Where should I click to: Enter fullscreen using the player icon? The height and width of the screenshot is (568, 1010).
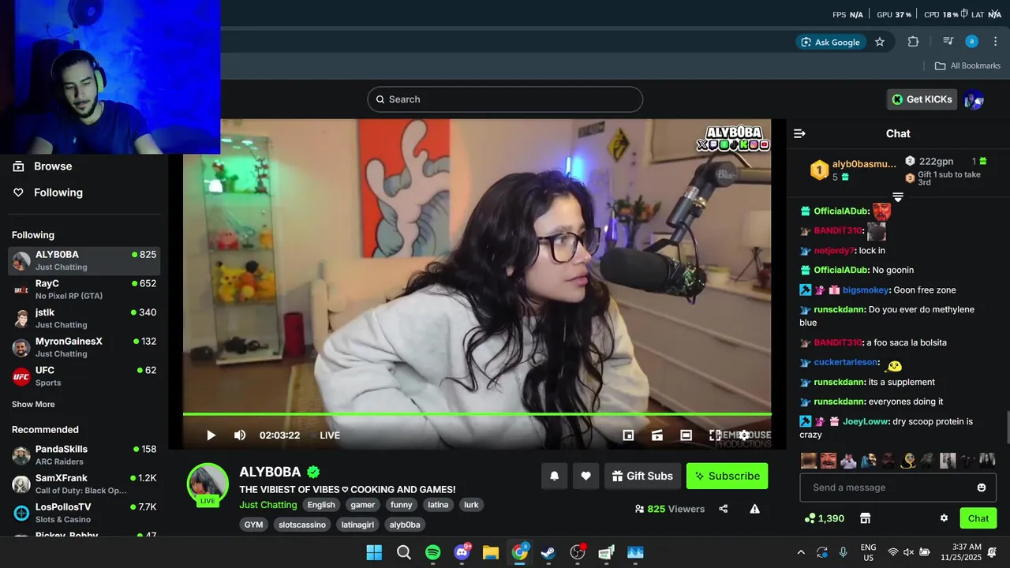click(715, 435)
